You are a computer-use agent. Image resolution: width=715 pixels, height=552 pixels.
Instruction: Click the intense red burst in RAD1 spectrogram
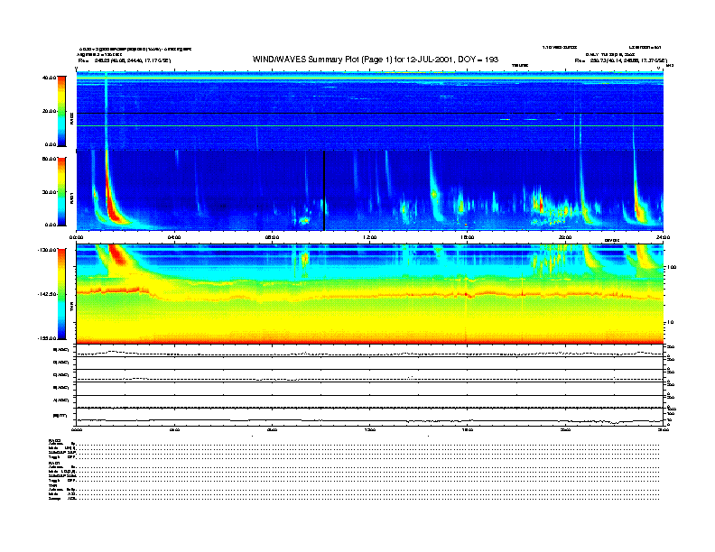coord(111,203)
